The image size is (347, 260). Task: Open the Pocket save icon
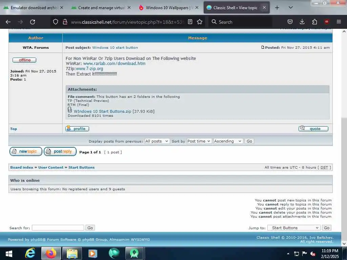point(290,22)
